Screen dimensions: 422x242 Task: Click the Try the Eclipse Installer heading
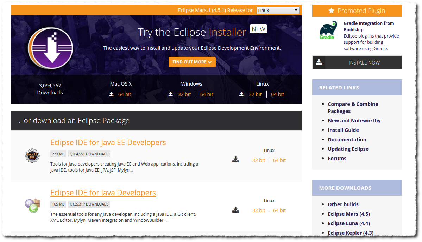(x=192, y=32)
